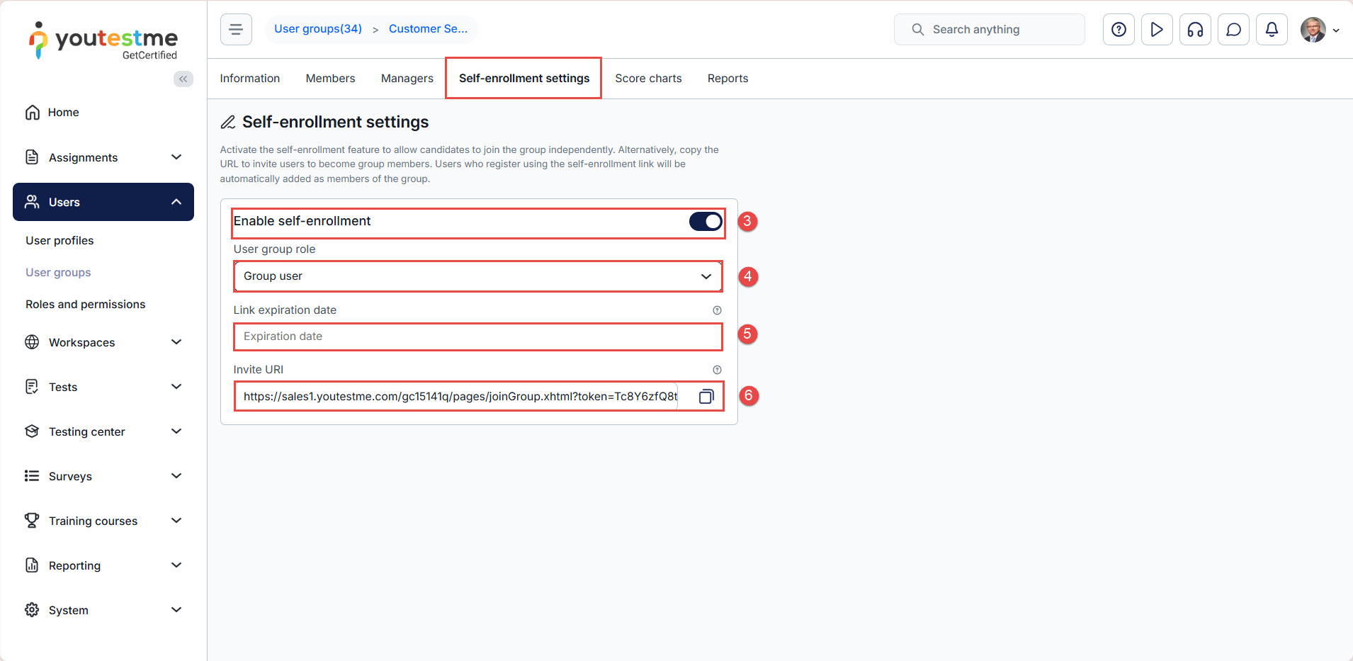Copy the invite URI to clipboard
This screenshot has width=1353, height=661.
pos(706,397)
